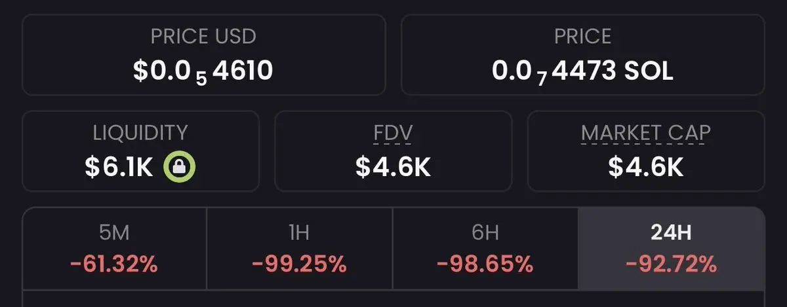The width and height of the screenshot is (787, 307).
Task: Click the $6.1K liquidity amount
Action: point(119,168)
